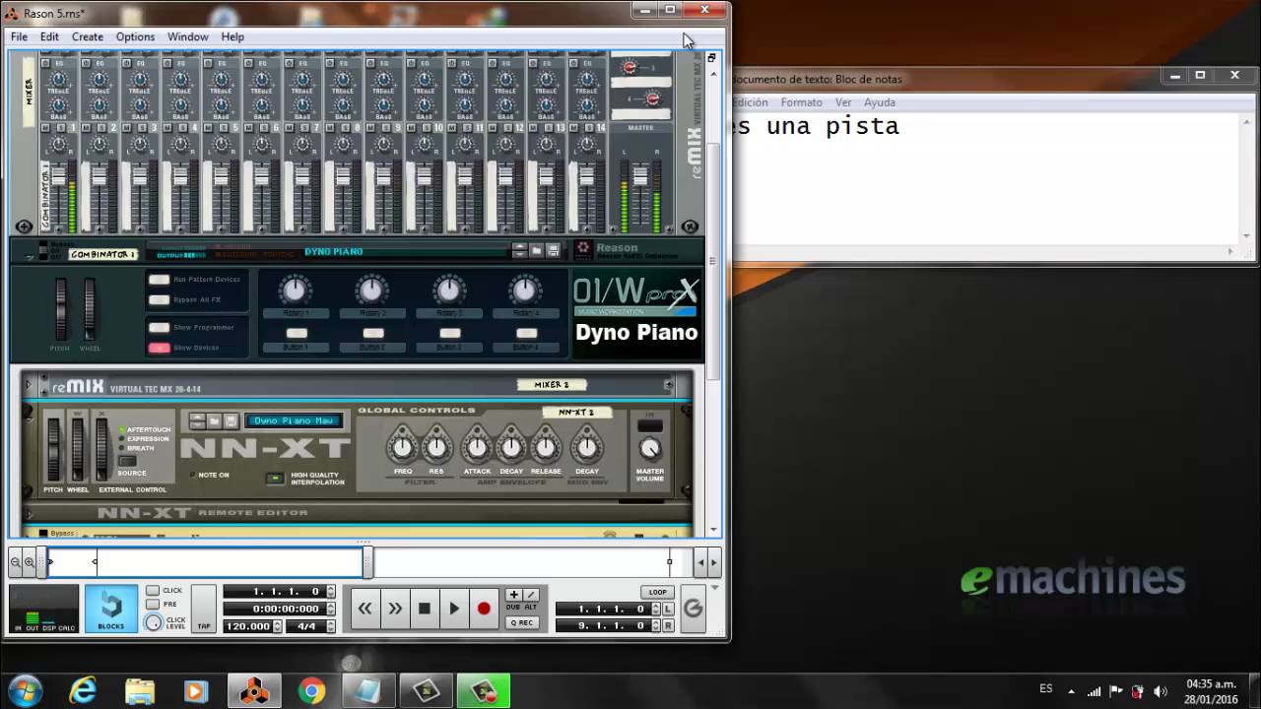Open the Window menu
This screenshot has height=709, width=1261.
187,36
